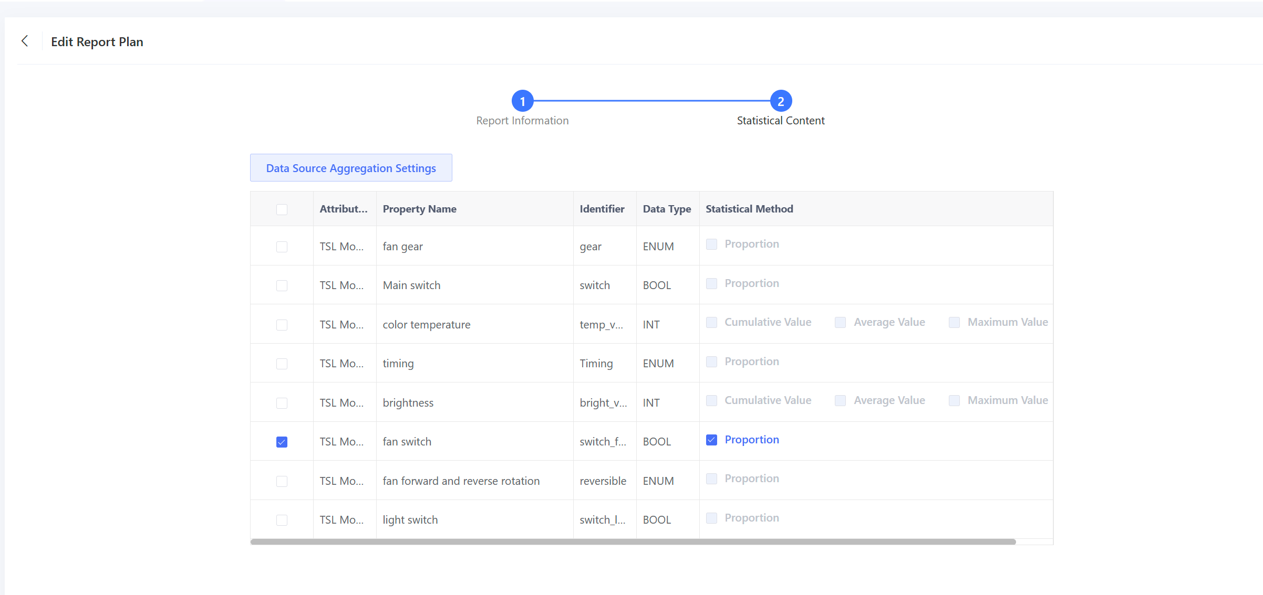Image resolution: width=1263 pixels, height=595 pixels.
Task: Uncheck the fan switch row checkbox
Action: [x=282, y=442]
